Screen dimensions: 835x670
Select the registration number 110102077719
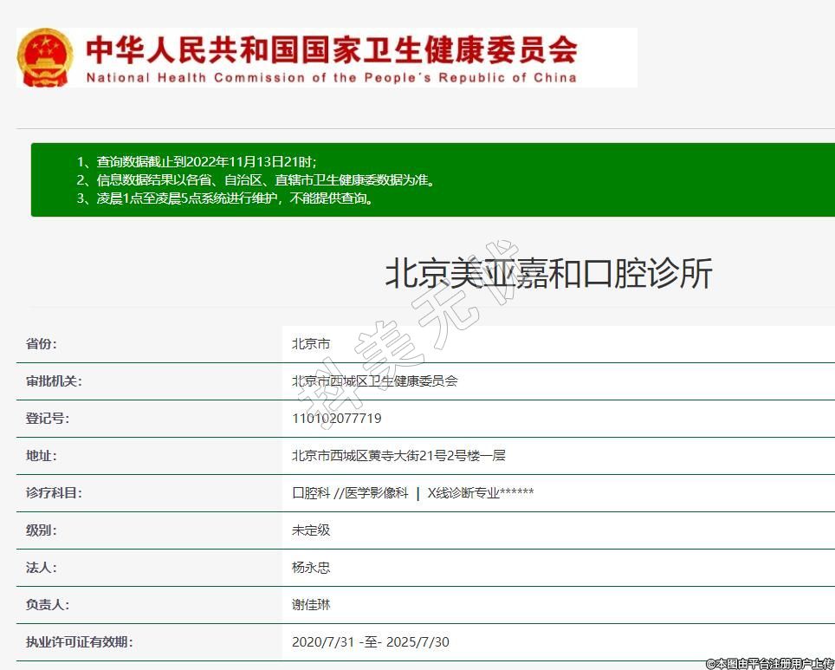[336, 419]
